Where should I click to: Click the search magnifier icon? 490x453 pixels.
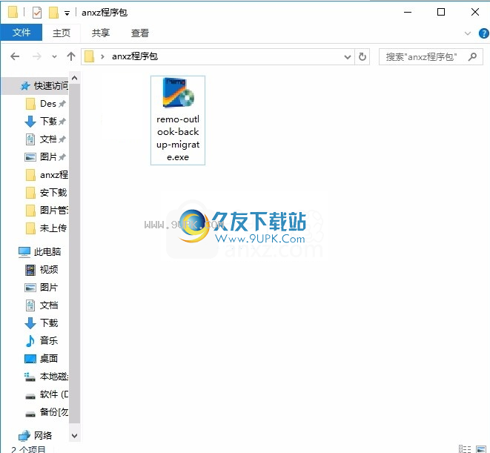(x=472, y=56)
